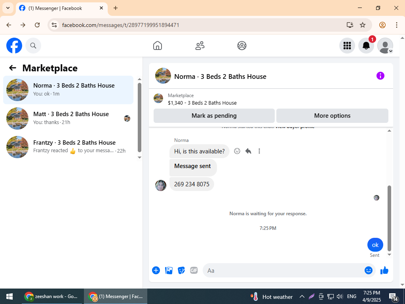Click the conversation scrollbar thumb
The height and width of the screenshot is (304, 405).
tap(389, 218)
